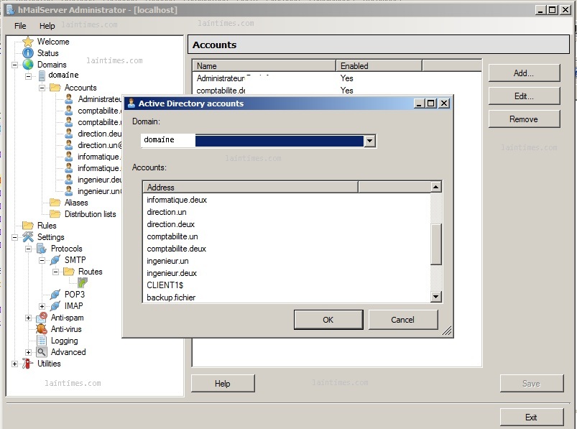Click the Anti-spam envelope icon
The width and height of the screenshot is (577, 429).
tap(42, 317)
